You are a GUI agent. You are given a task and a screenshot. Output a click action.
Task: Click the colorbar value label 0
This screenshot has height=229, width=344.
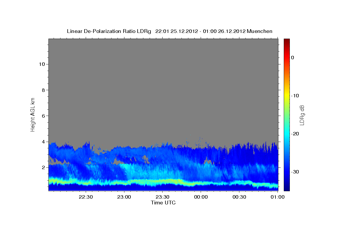coord(293,58)
